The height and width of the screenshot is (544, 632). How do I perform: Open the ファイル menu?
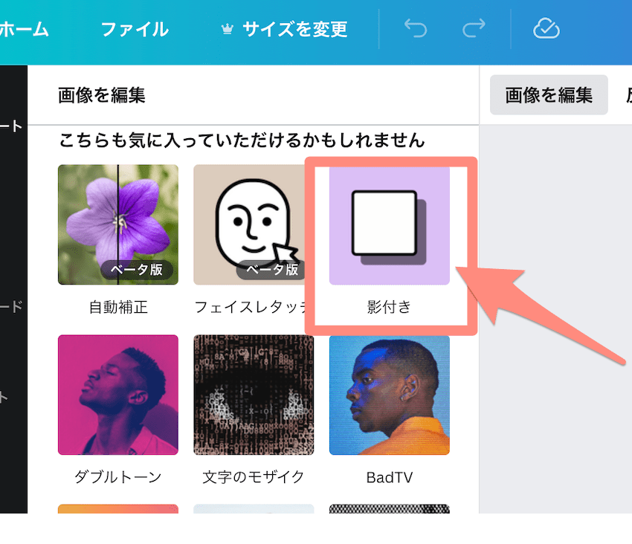pyautogui.click(x=135, y=30)
